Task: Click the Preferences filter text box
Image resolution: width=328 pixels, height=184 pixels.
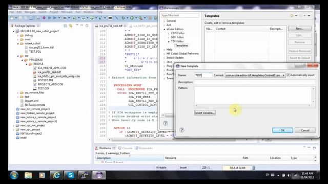Action: click(180, 15)
